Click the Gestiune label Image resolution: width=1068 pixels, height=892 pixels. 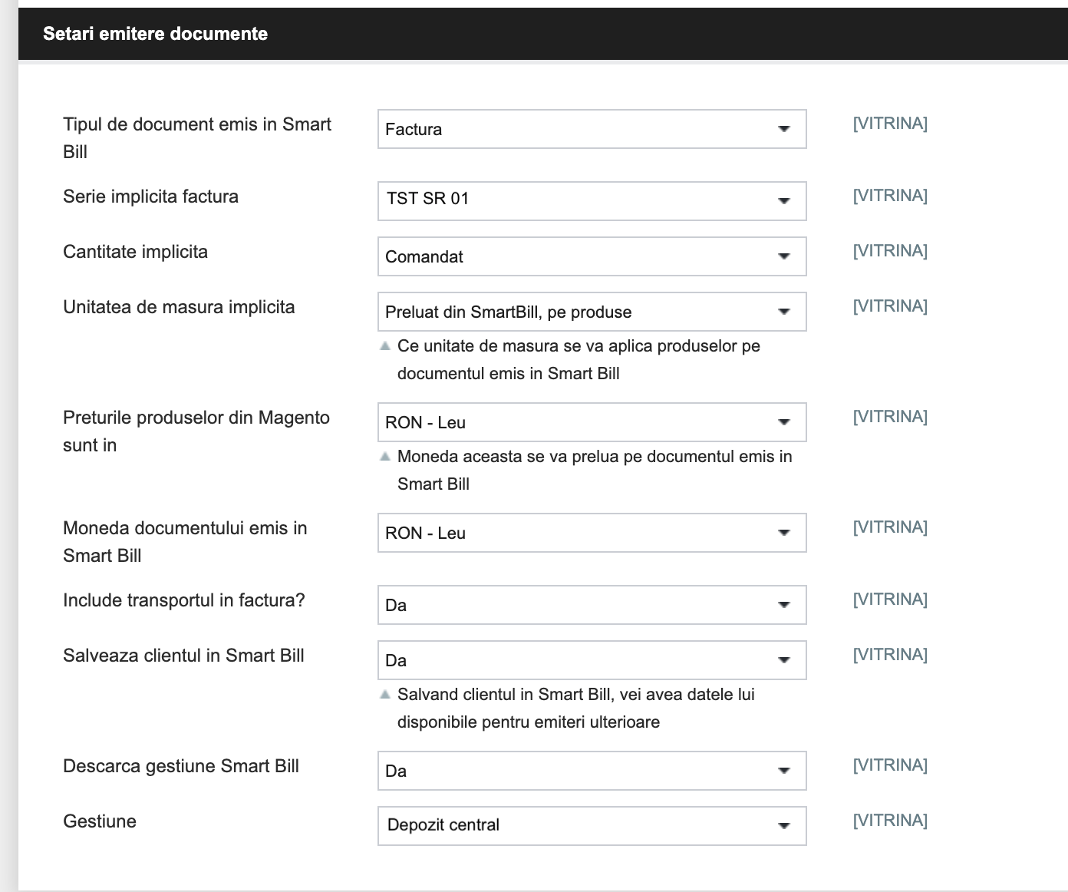(x=100, y=821)
